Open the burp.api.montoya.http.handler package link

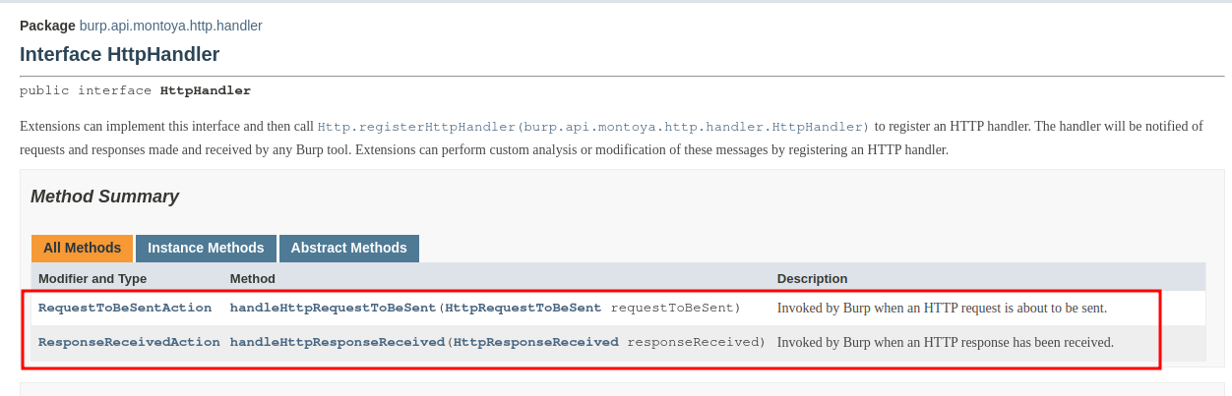pyautogui.click(x=170, y=26)
